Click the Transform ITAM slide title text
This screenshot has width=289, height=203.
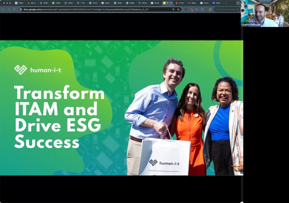coord(59,117)
